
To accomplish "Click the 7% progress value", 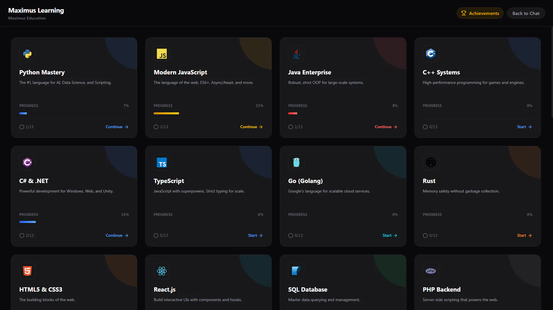I will click(x=126, y=106).
